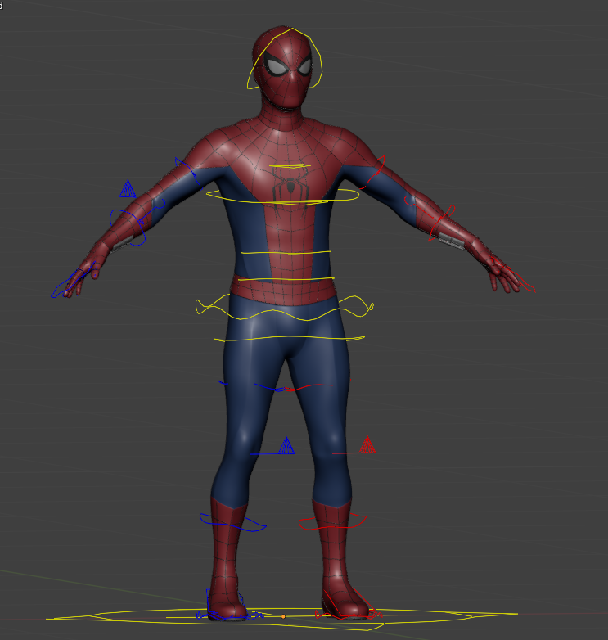Select the blue knee pole triangle

click(x=286, y=446)
